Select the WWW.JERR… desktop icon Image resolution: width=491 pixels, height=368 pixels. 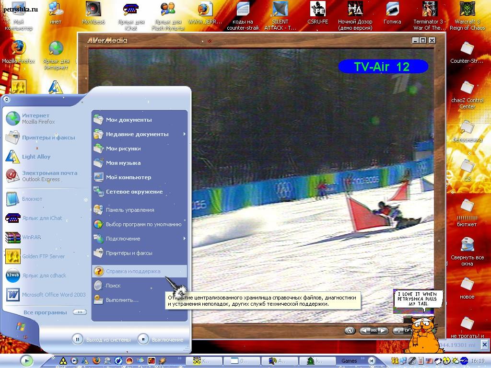tap(205, 13)
